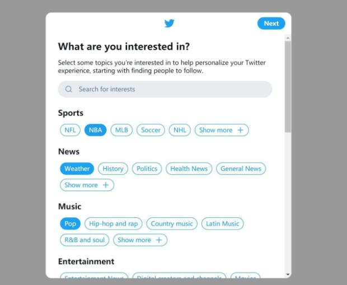Click the plus icon in Sports Show more
The height and width of the screenshot is (285, 347).
click(240, 130)
